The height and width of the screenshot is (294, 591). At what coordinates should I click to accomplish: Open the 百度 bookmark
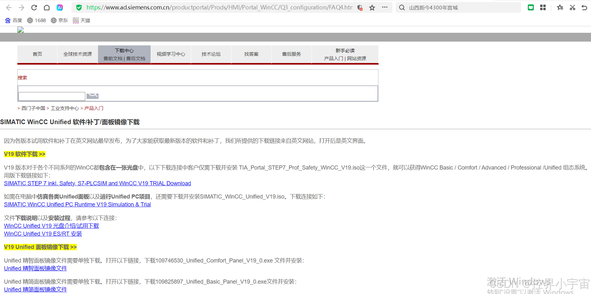[14, 20]
